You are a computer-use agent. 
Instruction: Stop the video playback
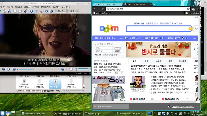(8, 69)
